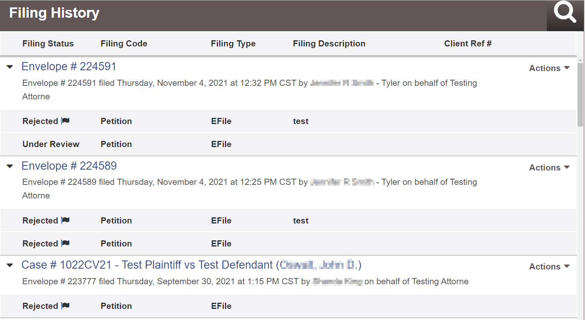This screenshot has width=585, height=320.
Task: Collapse Case # 1022CV21 section arrow
Action: pyautogui.click(x=10, y=266)
